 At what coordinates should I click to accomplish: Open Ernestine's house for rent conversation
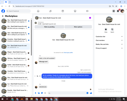coord(15,40)
